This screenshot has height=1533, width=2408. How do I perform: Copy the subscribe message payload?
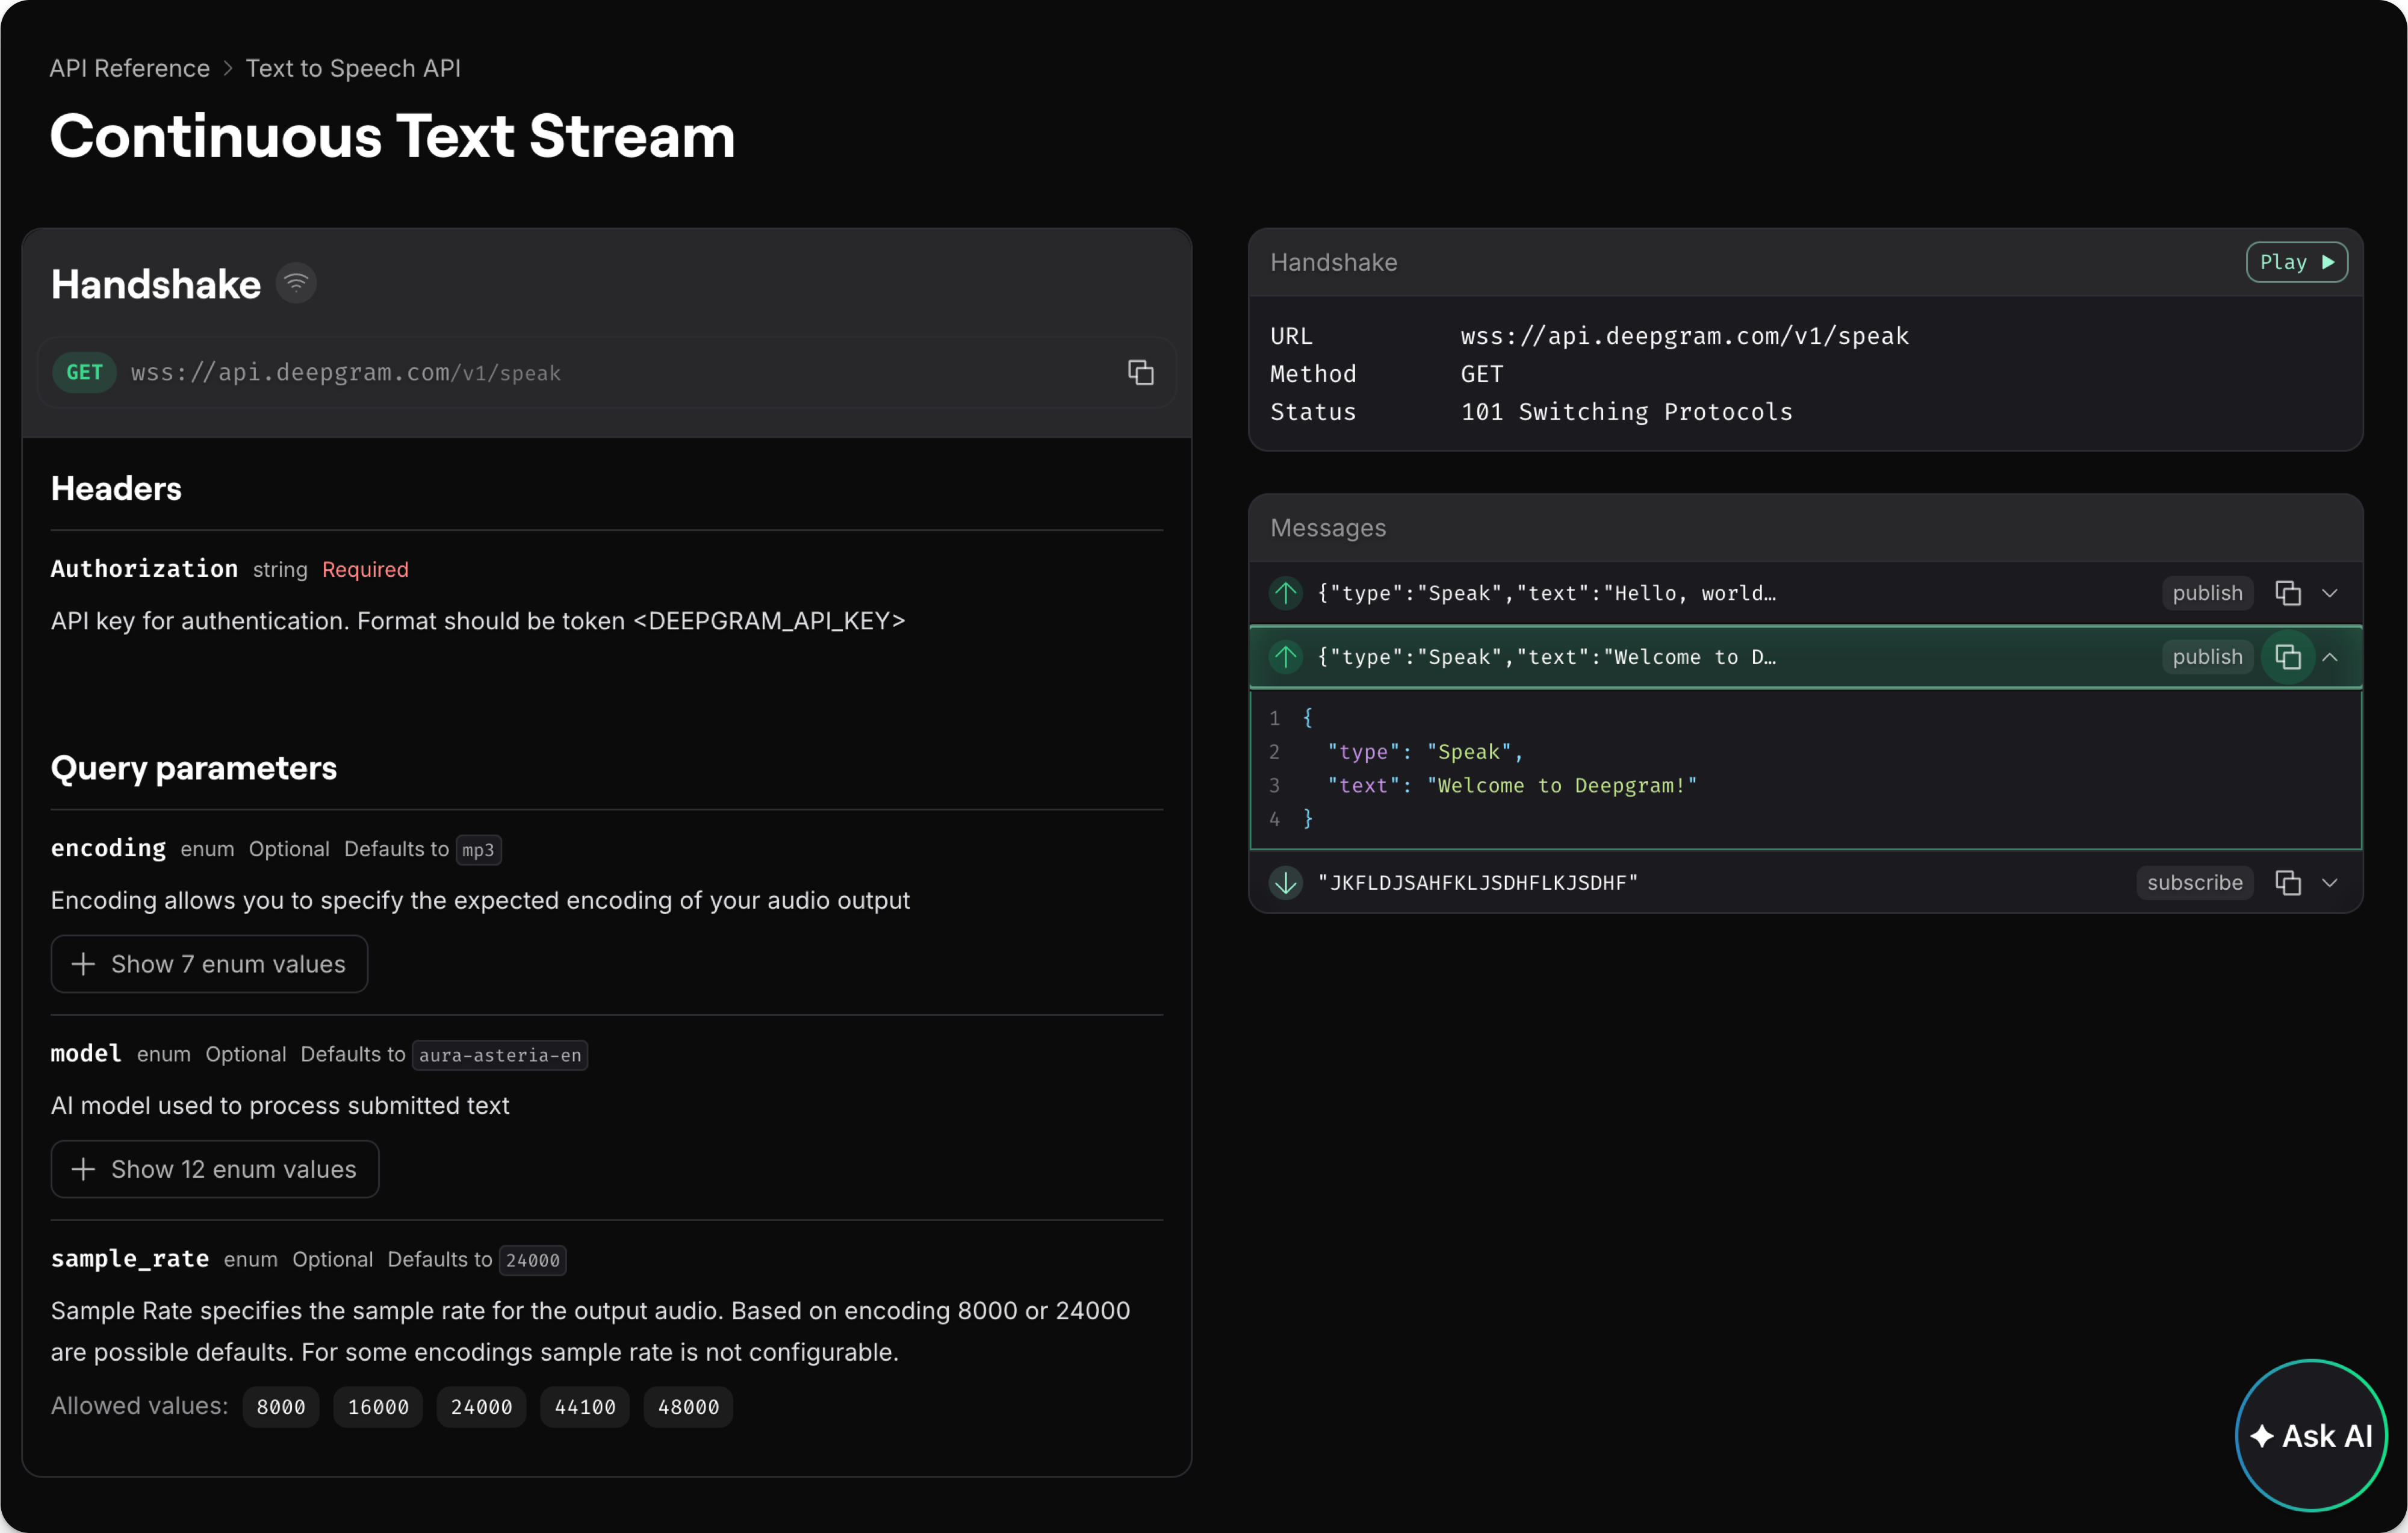point(2289,882)
